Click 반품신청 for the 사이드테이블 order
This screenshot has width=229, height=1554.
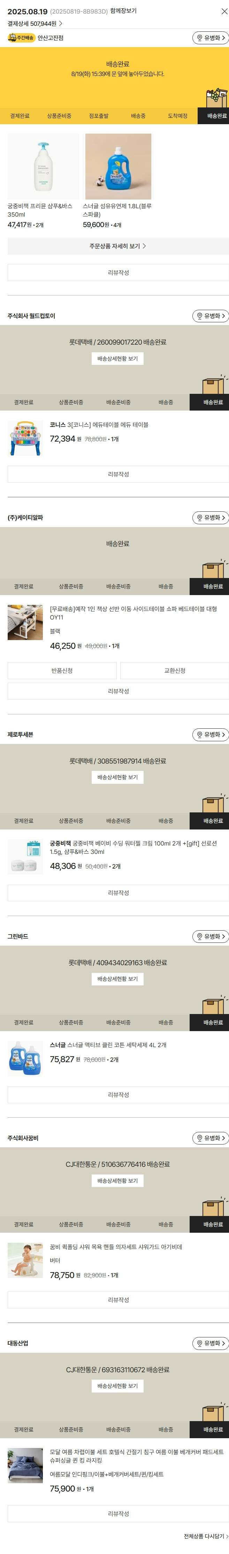coord(62,671)
